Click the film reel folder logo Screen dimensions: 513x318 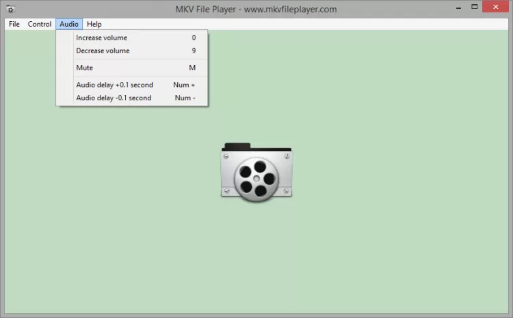point(256,172)
